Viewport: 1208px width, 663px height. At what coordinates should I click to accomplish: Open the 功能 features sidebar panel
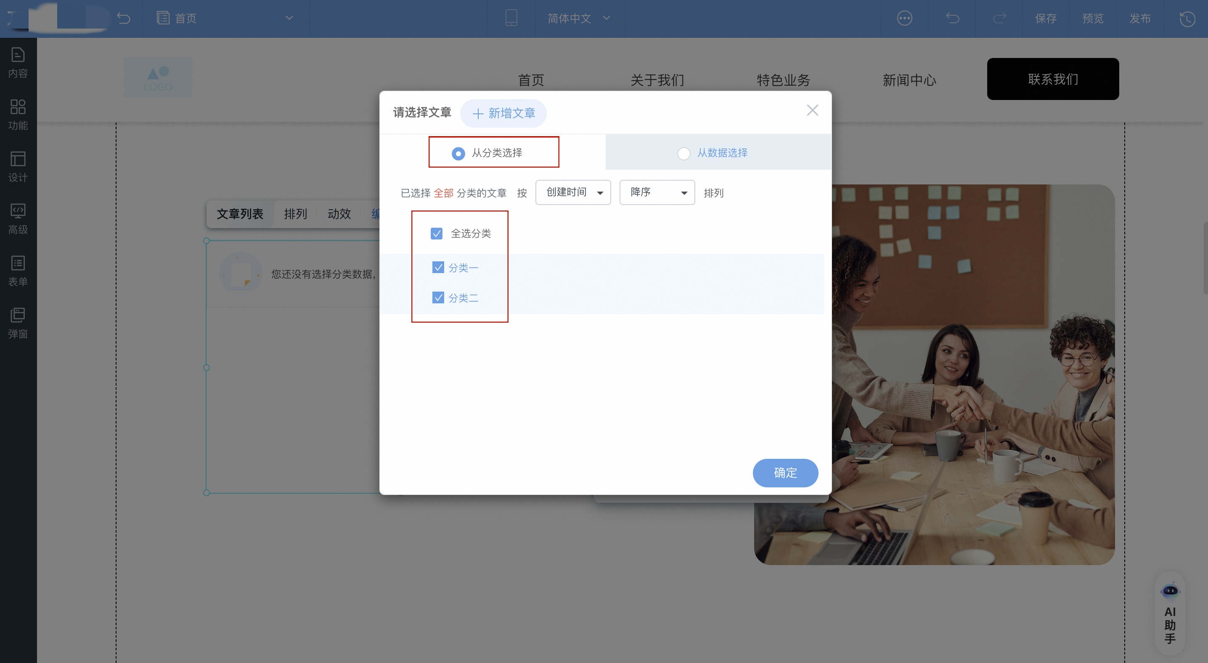pyautogui.click(x=18, y=114)
